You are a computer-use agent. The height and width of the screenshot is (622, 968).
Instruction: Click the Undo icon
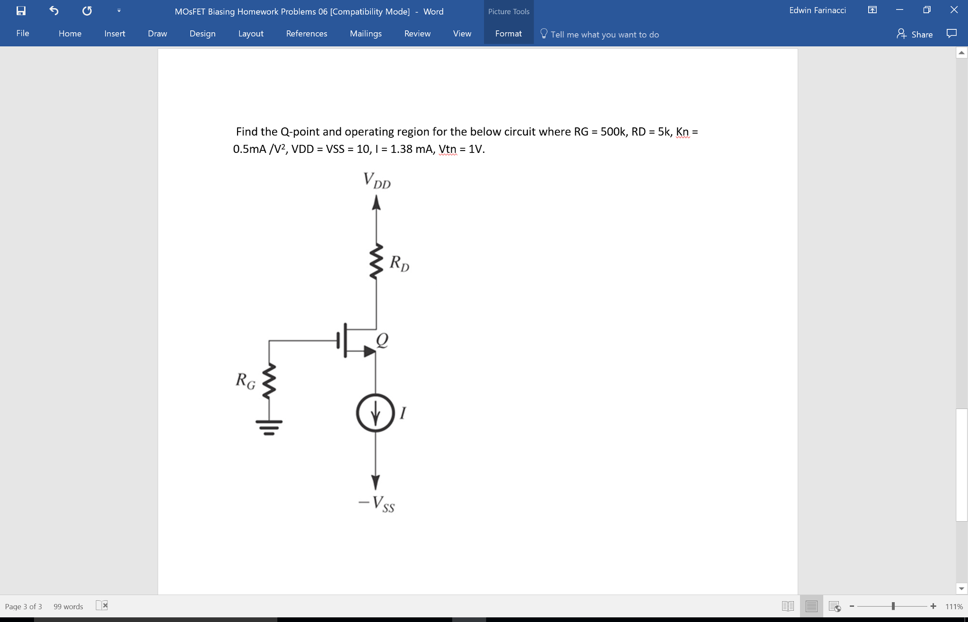coord(53,10)
